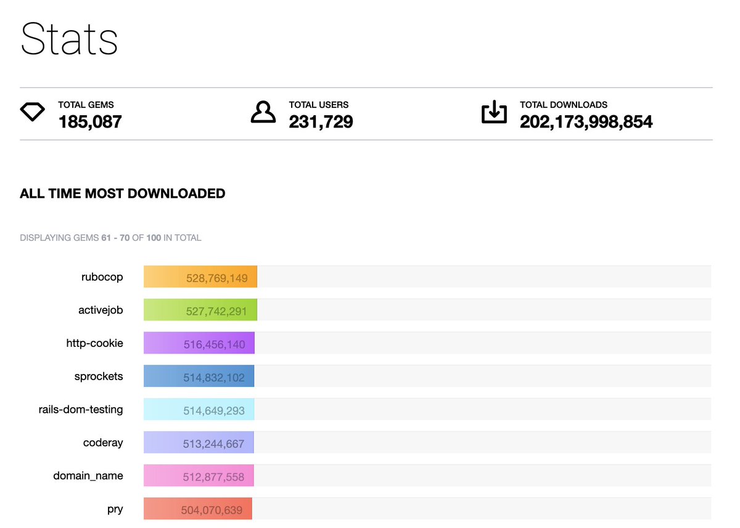The height and width of the screenshot is (528, 740).
Task: Click the TOTAL USERS label
Action: [319, 105]
